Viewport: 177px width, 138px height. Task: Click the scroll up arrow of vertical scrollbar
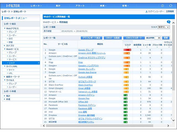(x=173, y=23)
